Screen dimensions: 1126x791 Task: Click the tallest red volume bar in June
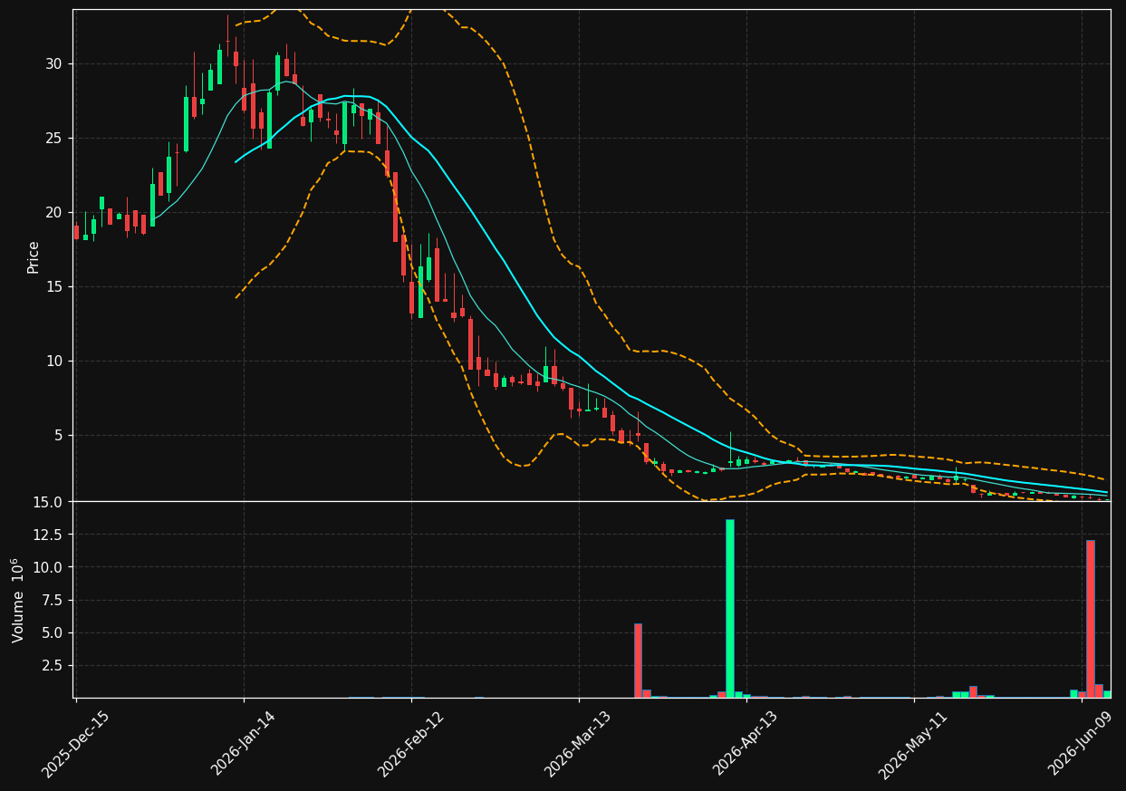coord(1090,619)
